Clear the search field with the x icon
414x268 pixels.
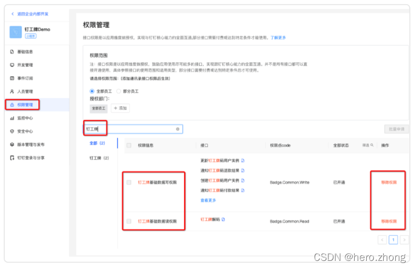tap(178, 129)
